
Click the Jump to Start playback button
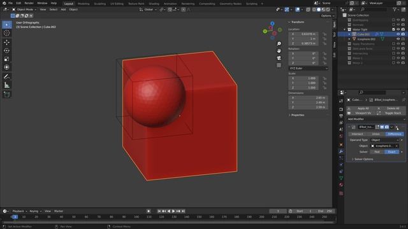tap(159, 211)
